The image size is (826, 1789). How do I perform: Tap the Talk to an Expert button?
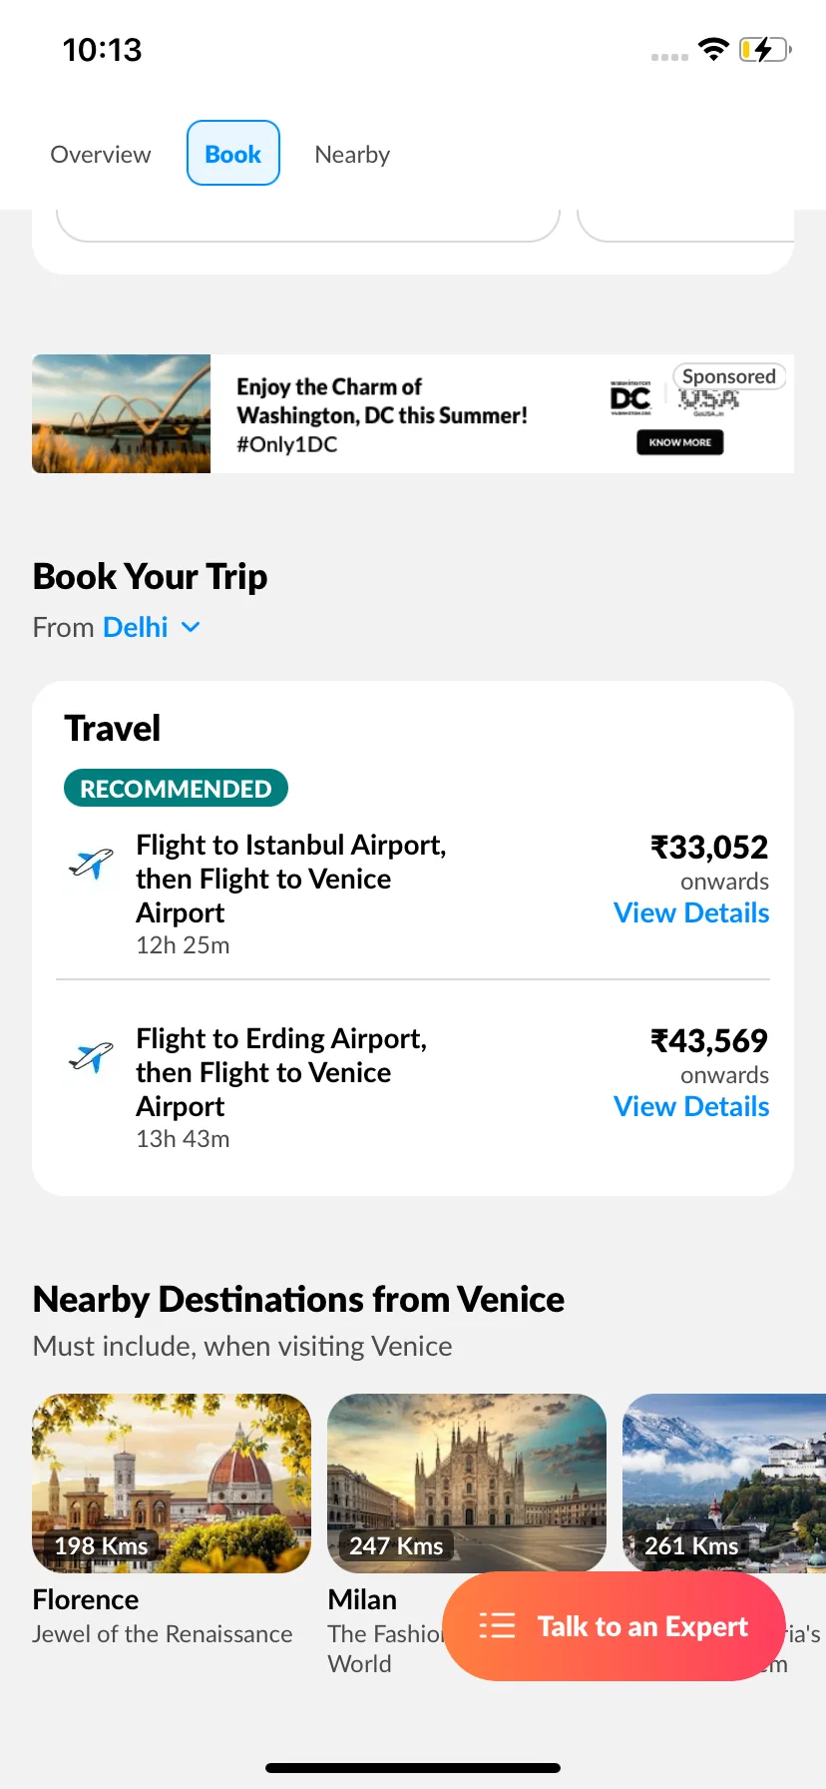click(x=614, y=1626)
